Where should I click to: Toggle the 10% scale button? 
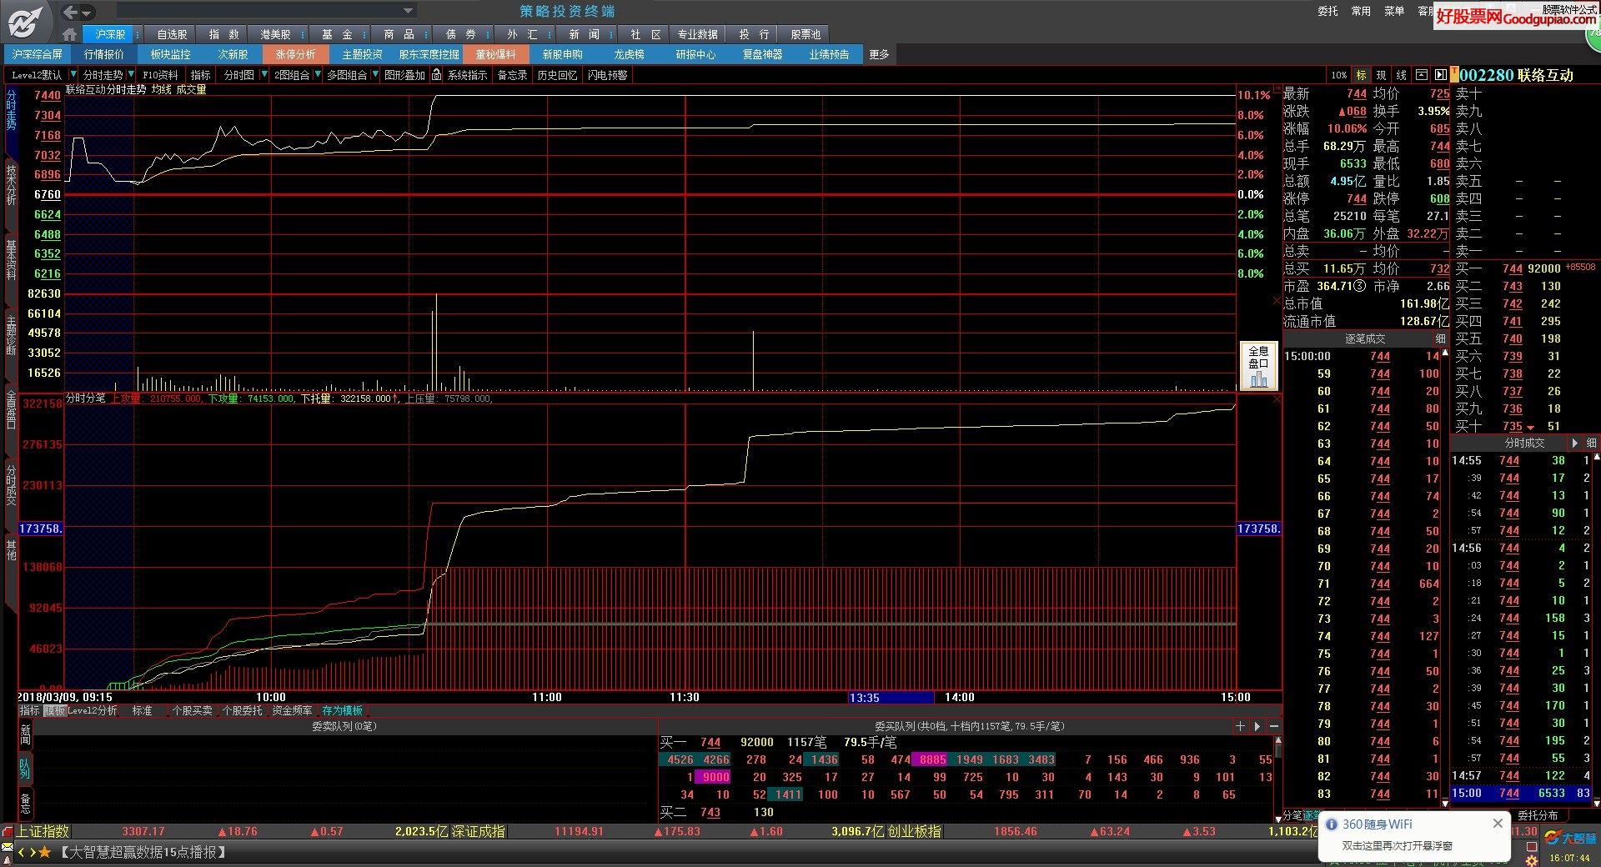tap(1339, 75)
